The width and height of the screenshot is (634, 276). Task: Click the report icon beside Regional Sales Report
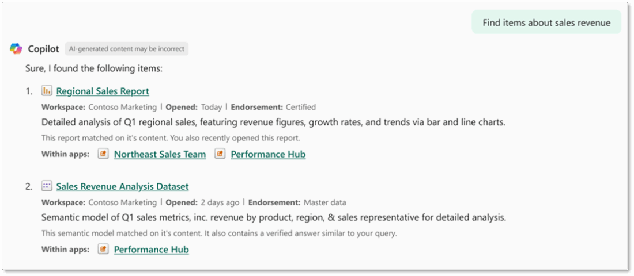click(47, 91)
